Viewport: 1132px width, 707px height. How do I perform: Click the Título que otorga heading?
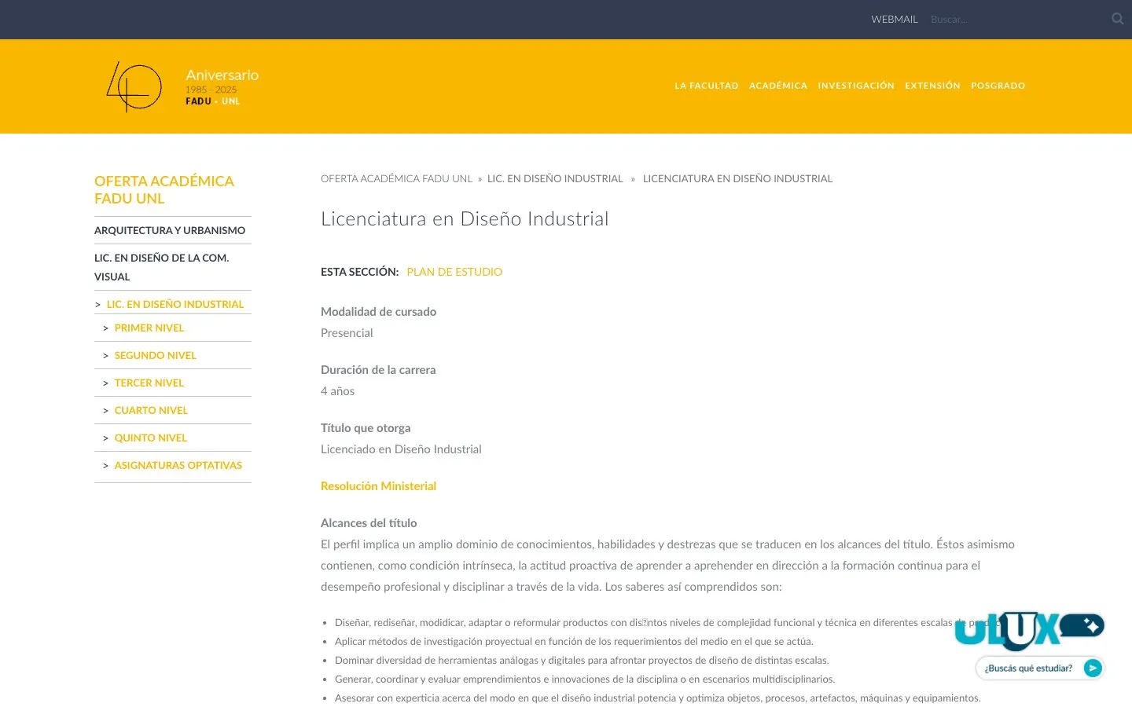point(366,428)
